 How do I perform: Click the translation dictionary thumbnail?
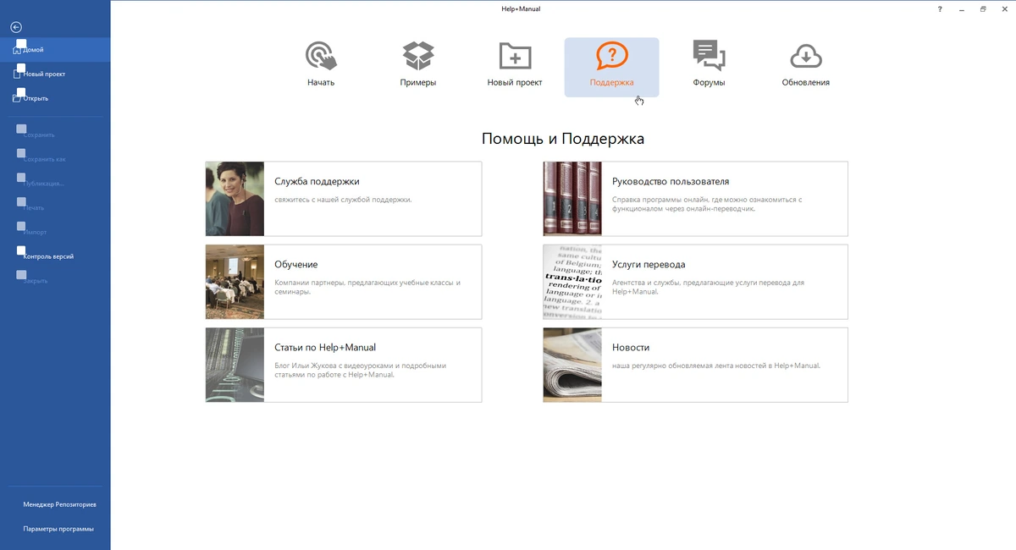pos(572,282)
